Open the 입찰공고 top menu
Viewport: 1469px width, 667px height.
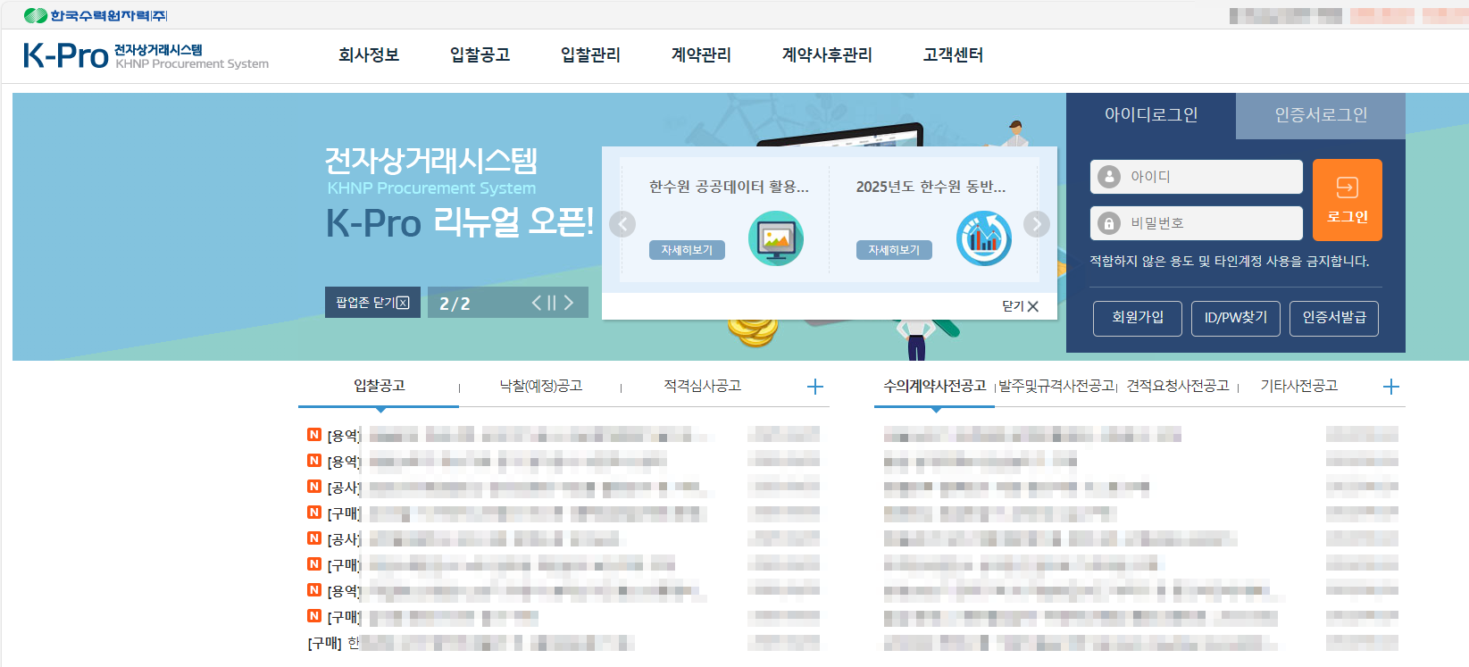click(480, 54)
